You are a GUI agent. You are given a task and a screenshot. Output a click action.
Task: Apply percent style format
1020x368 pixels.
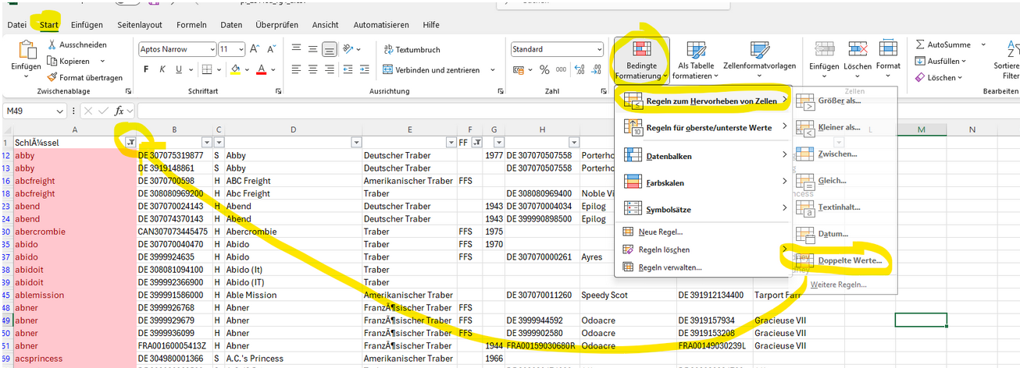tap(544, 69)
